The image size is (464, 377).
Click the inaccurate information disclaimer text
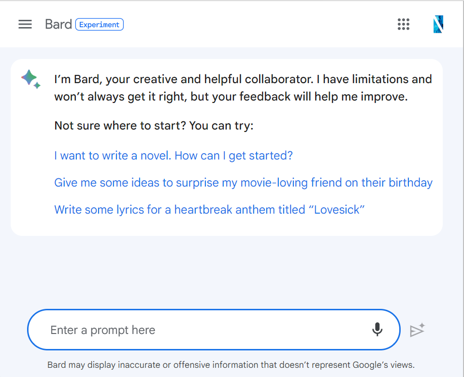click(x=231, y=365)
